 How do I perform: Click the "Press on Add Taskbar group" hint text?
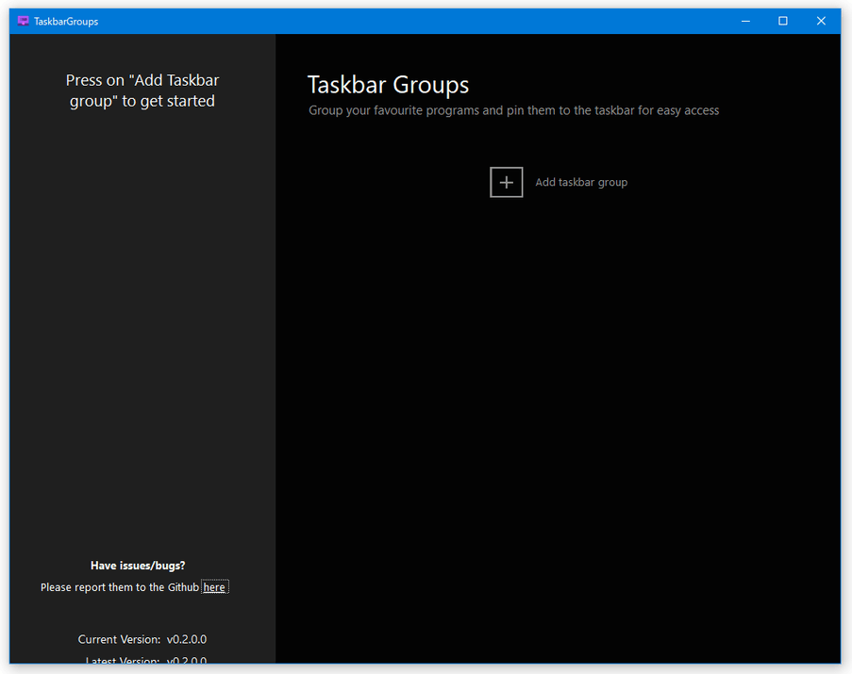[142, 90]
